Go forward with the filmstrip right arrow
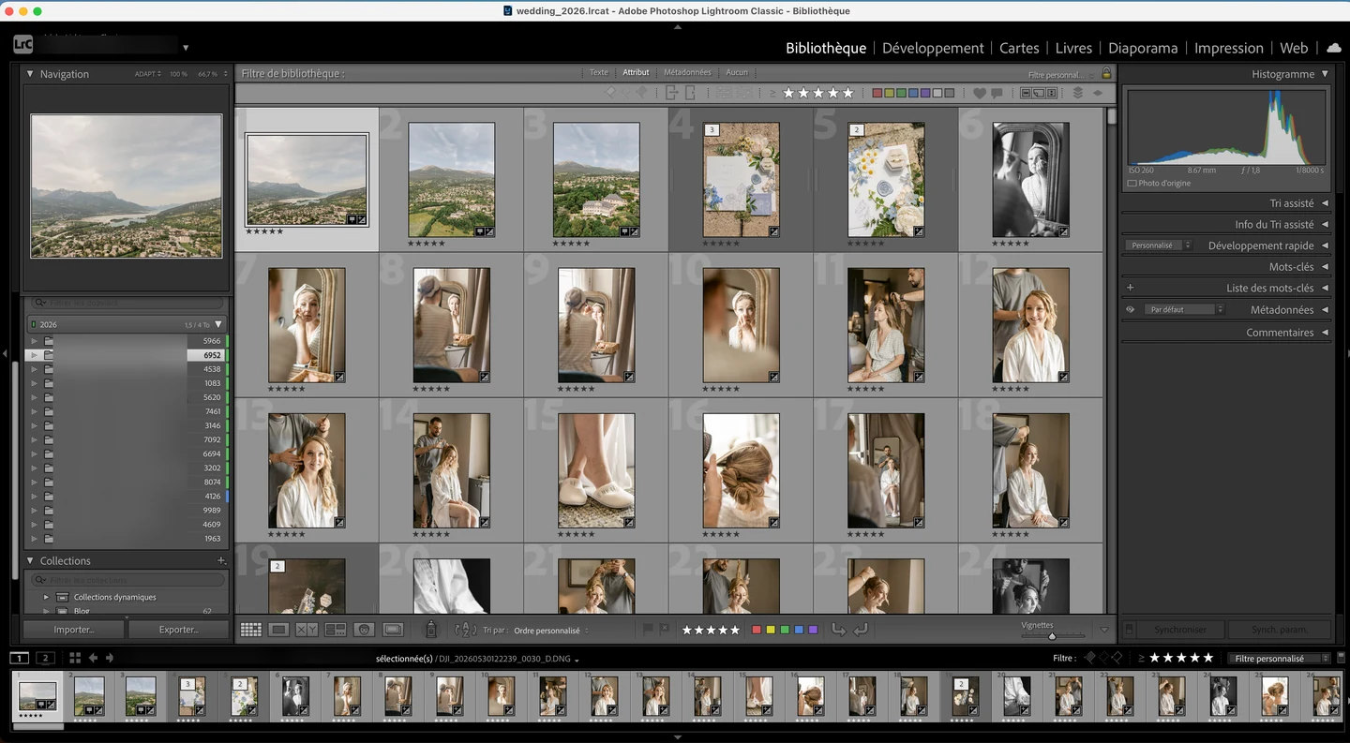Screen dimensions: 1350x743 [x=110, y=658]
